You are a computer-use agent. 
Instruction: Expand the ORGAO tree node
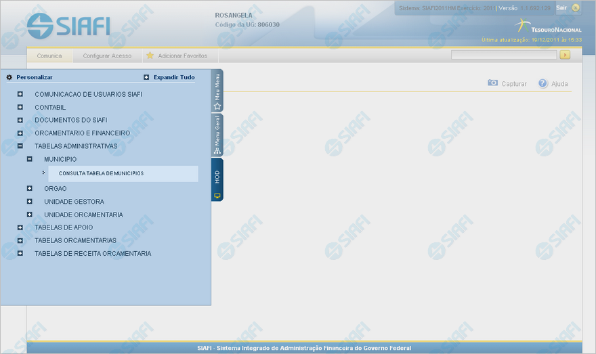(x=30, y=188)
